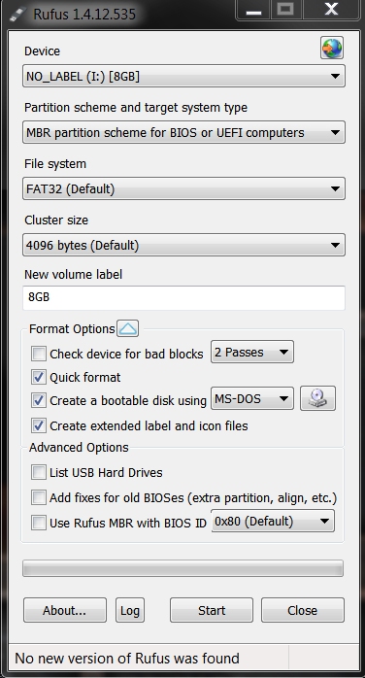Collapse the Format Options arrow toggle

point(127,328)
